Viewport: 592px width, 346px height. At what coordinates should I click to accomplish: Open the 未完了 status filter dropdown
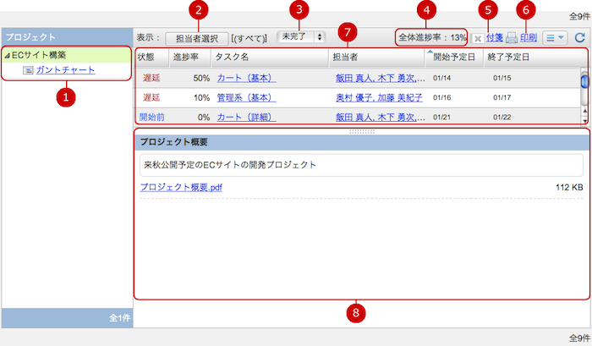(x=301, y=37)
